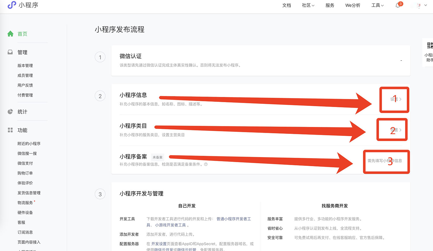Viewport: 433px width, 251px height.
Task: Click the 小程序发布流程 page title
Action: [120, 29]
